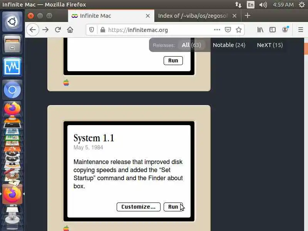Filter to Notable (24) releases
308x231 pixels.
(229, 45)
